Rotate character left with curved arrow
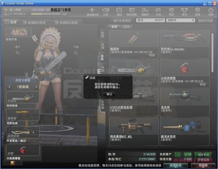Image resolution: width=218 pixels, height=169 pixels. (x=18, y=47)
